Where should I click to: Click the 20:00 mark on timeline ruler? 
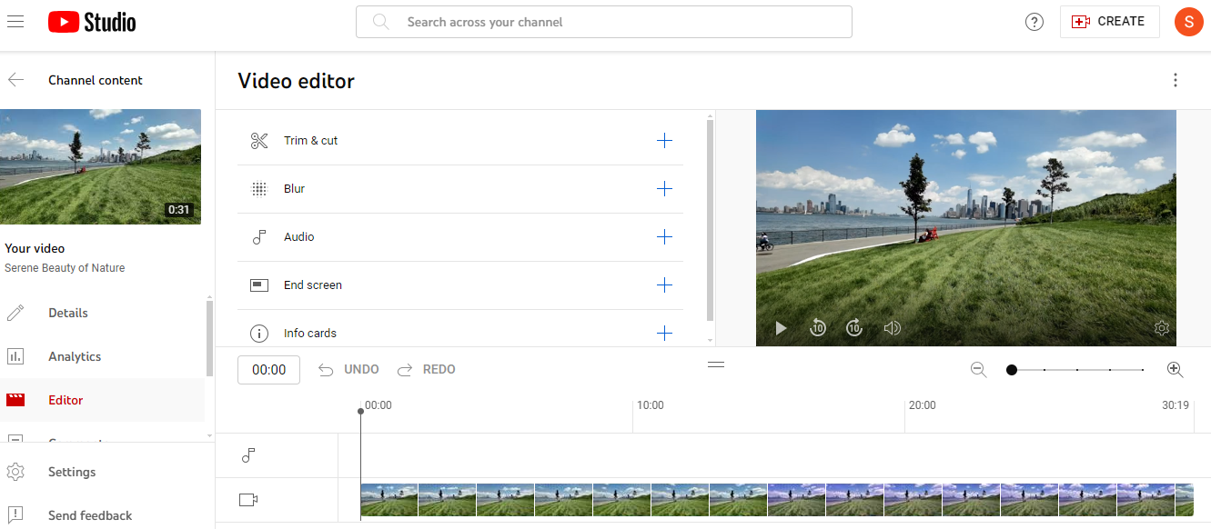[x=923, y=405]
